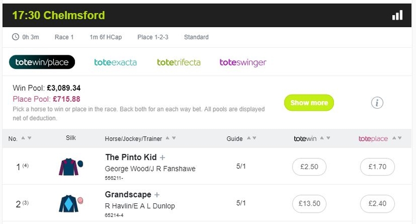Screen dimensions: 416x224
Task: Sort by toteplace column arrows
Action: coord(396,139)
